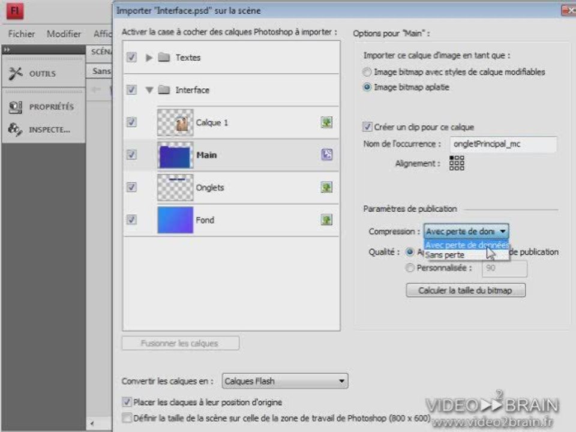The width and height of the screenshot is (576, 432).
Task: Open the Propriétés panel icon
Action: tap(16, 107)
